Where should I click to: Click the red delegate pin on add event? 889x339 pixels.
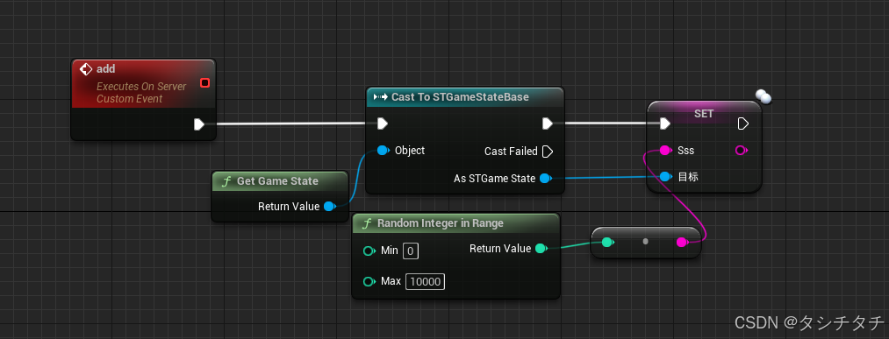coord(204,83)
